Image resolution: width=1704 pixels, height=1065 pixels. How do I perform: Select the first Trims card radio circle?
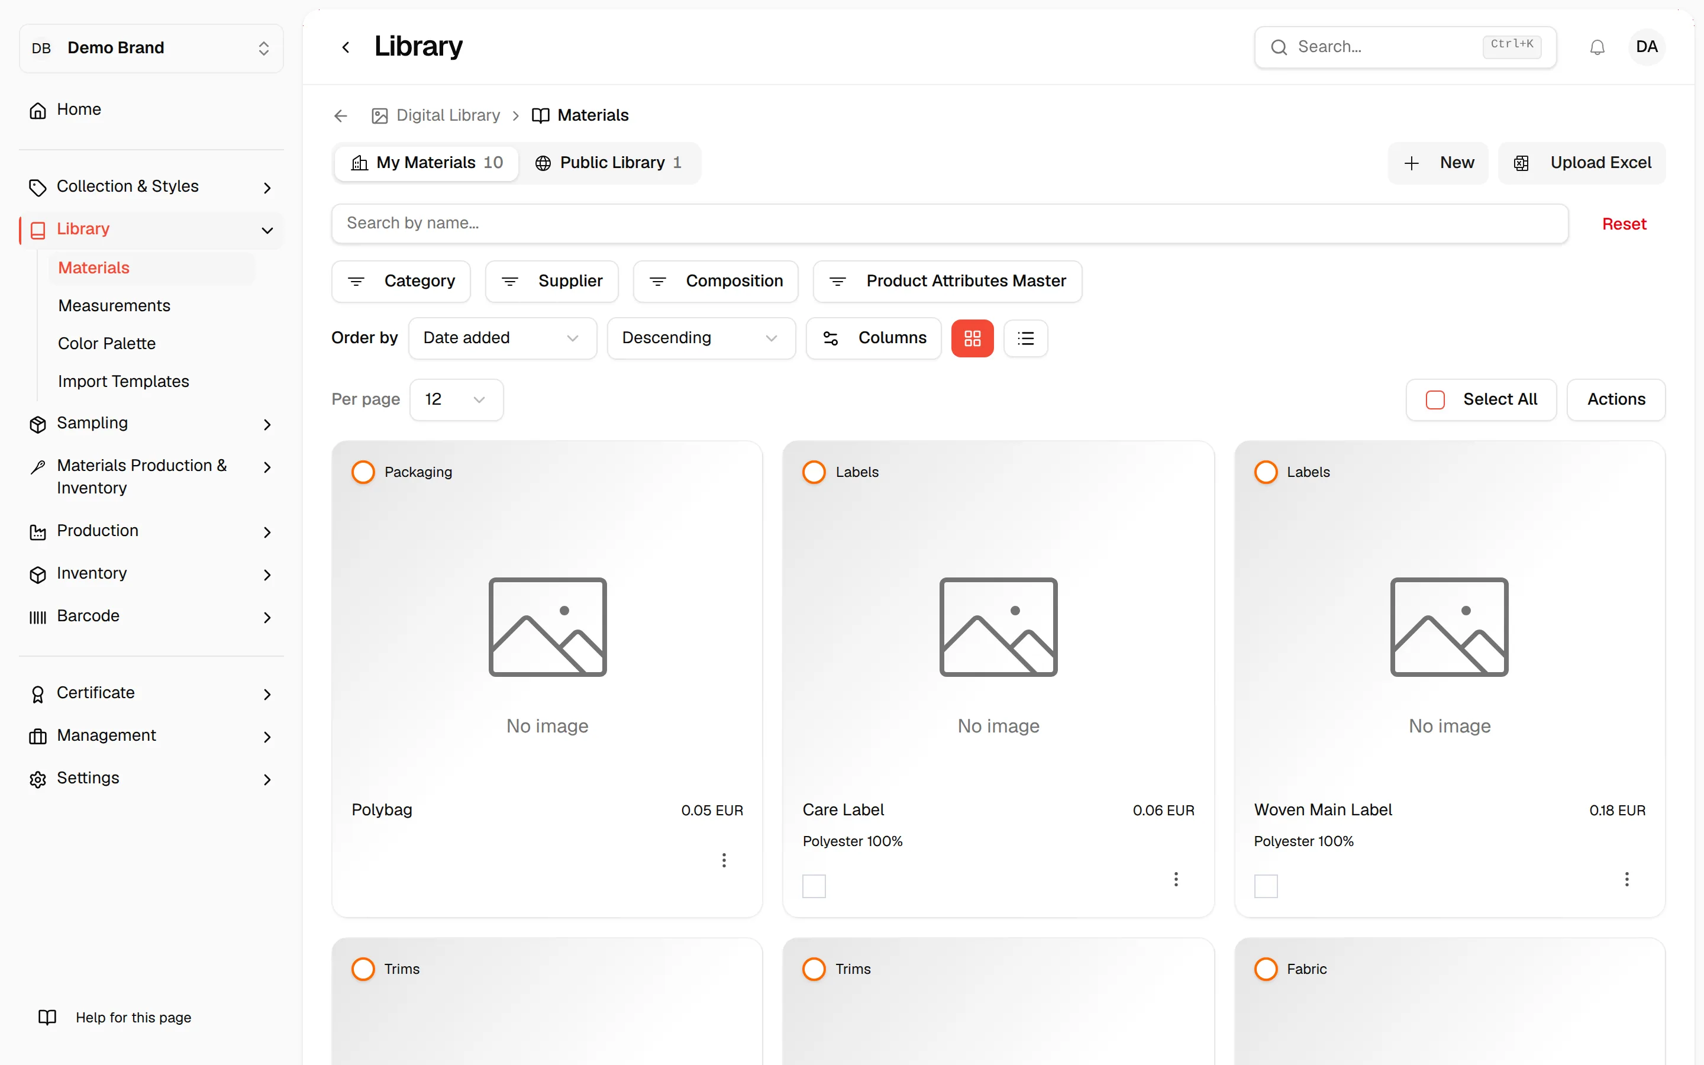[363, 969]
